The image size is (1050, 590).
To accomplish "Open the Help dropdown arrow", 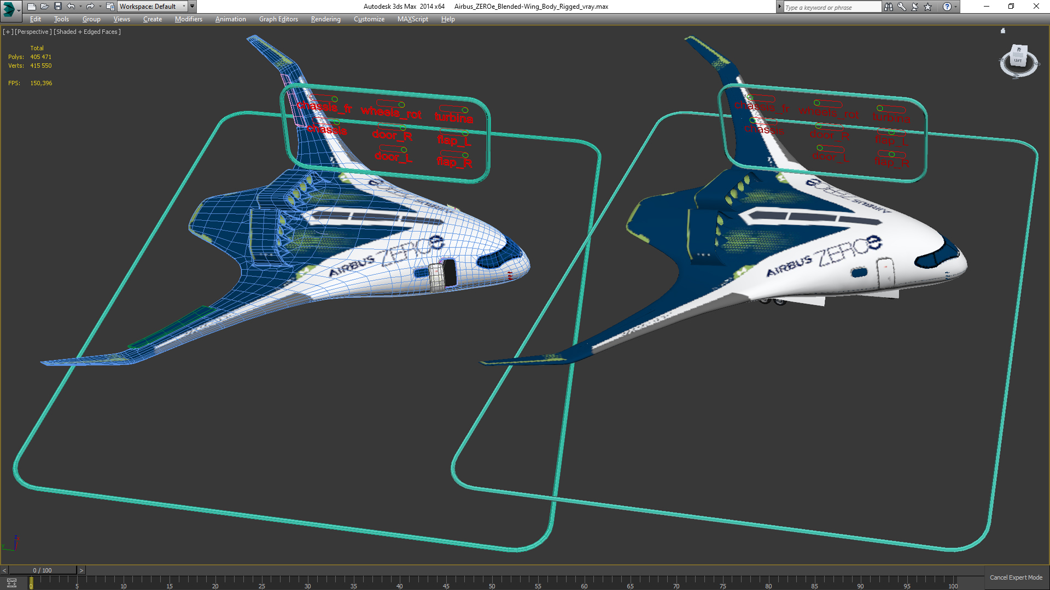I will click(x=955, y=7).
